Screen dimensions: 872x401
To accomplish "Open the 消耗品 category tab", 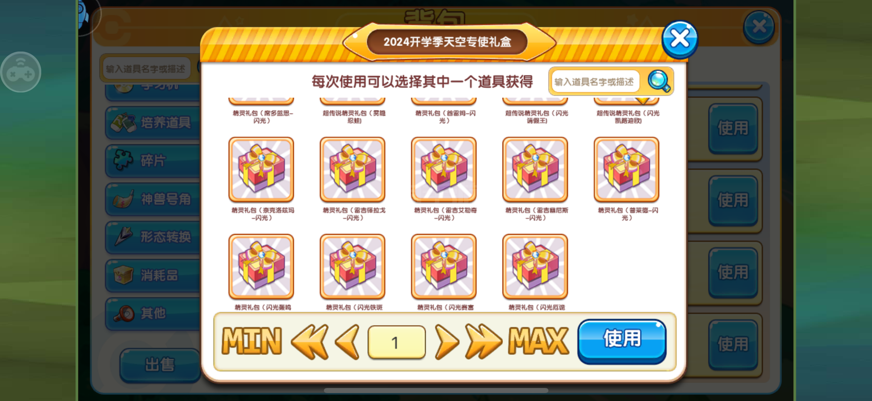I will click(x=153, y=275).
